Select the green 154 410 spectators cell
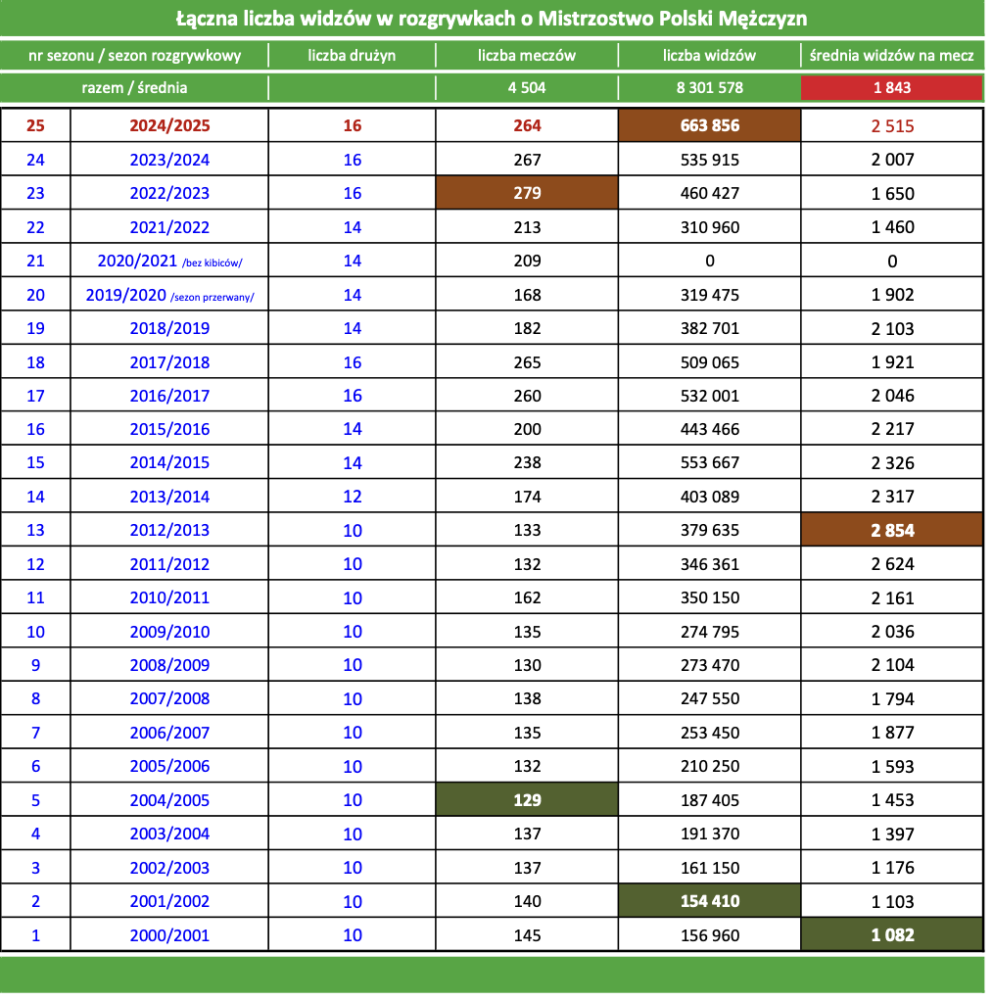The image size is (993, 1001). [709, 901]
